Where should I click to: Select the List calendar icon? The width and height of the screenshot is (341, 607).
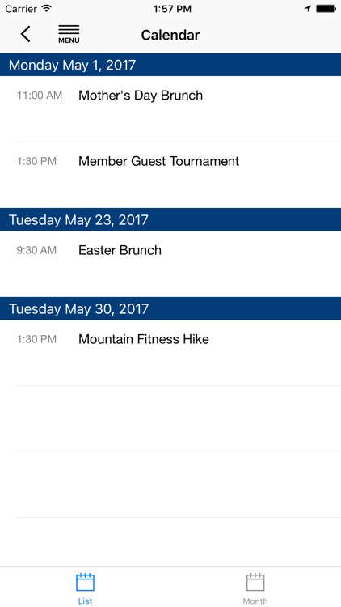tap(85, 583)
